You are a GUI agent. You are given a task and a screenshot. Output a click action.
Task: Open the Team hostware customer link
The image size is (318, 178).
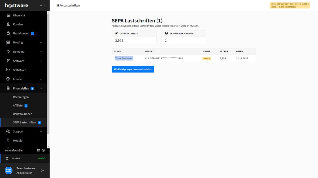pyautogui.click(x=124, y=58)
